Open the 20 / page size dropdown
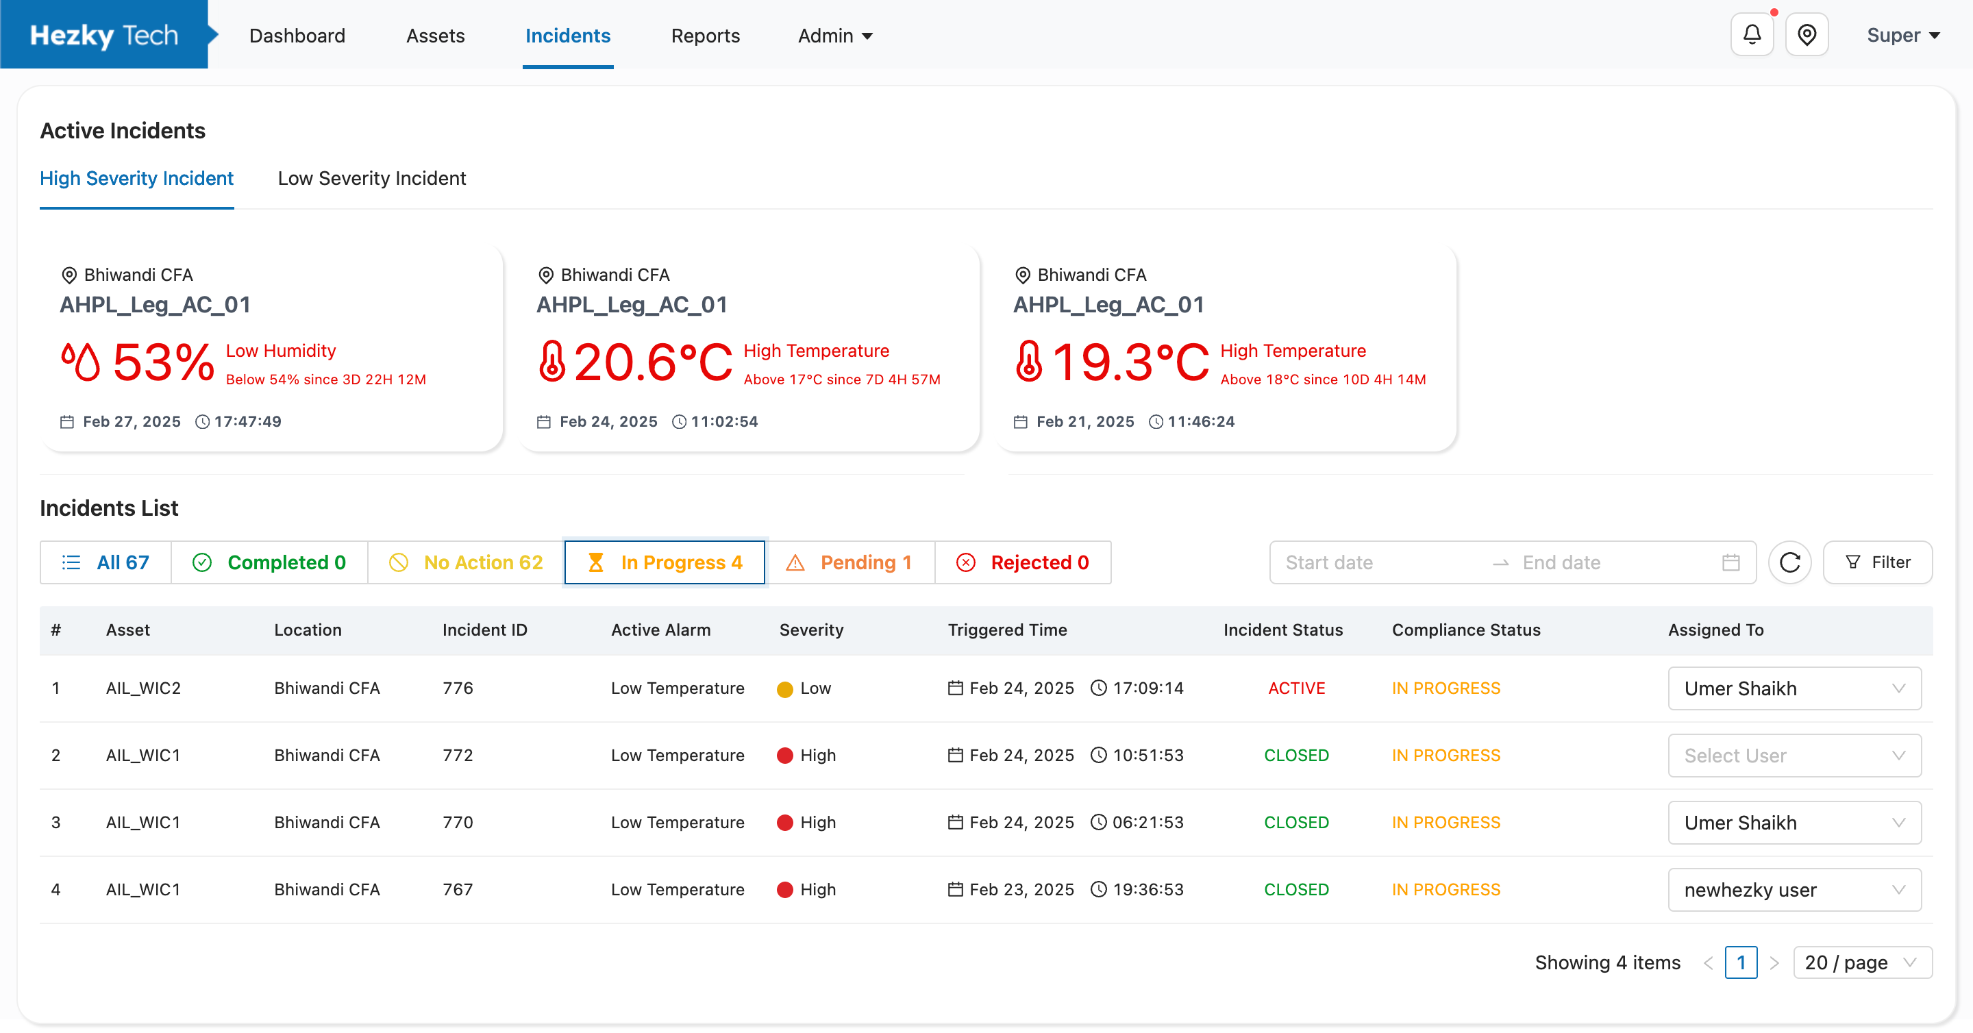The image size is (1973, 1033). [1861, 962]
